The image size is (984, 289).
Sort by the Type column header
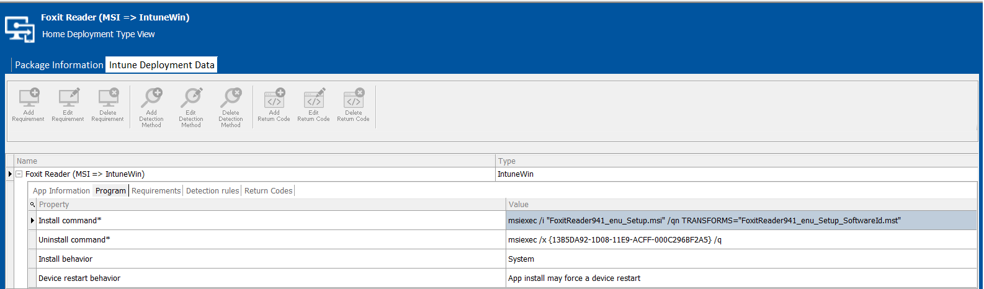coord(736,161)
